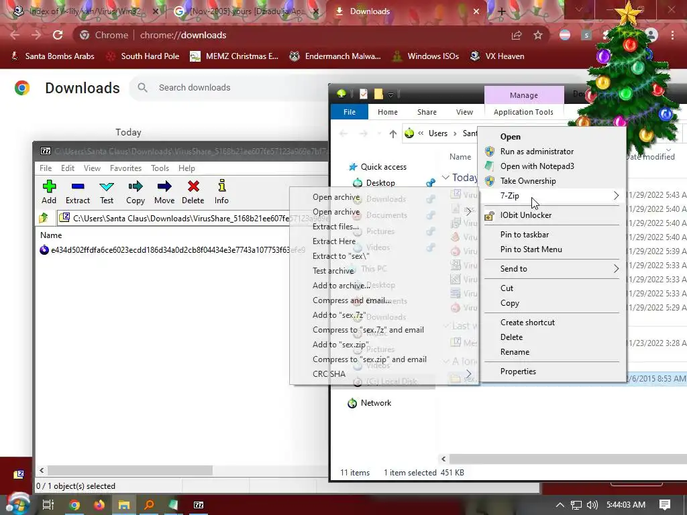Go up one folder in 7-Zip

click(x=44, y=218)
